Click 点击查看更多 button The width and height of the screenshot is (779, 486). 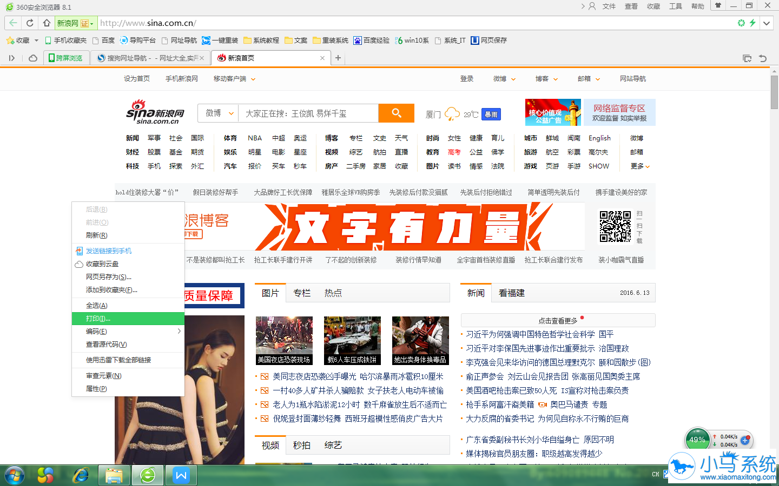tap(558, 320)
